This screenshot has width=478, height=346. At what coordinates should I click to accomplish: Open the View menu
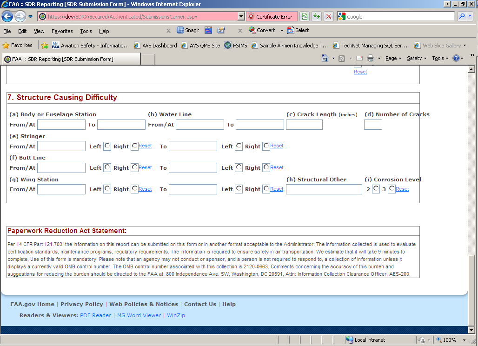click(39, 31)
